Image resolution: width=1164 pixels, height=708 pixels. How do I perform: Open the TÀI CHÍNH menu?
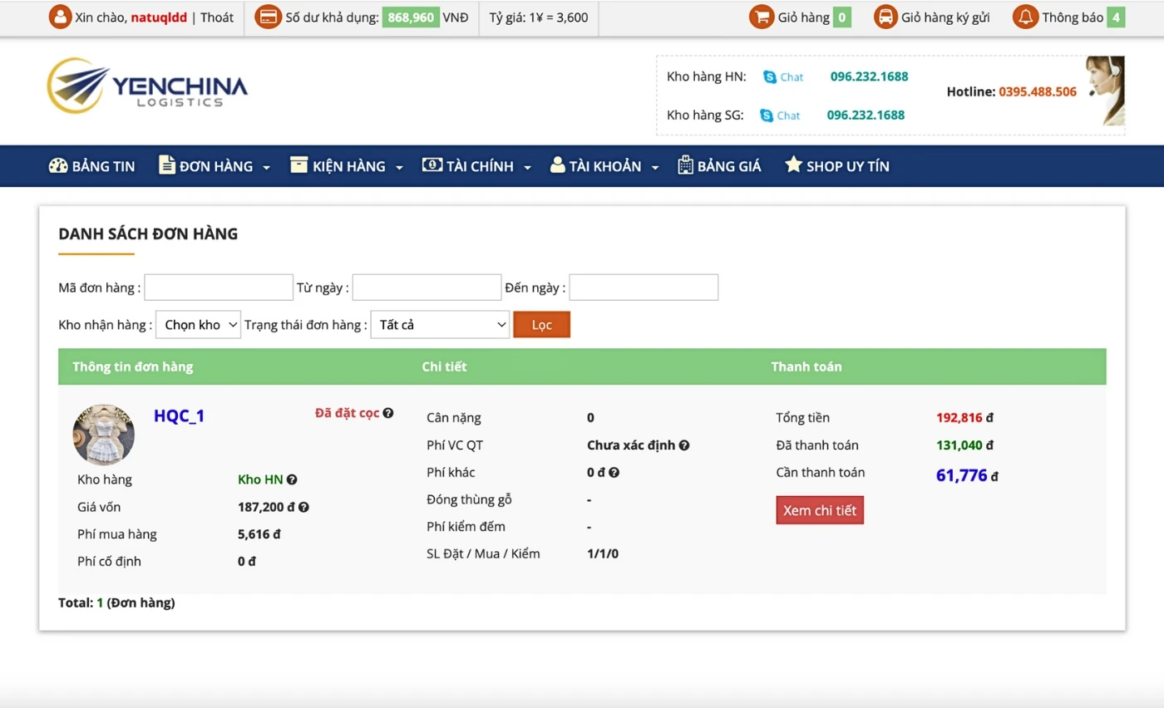click(x=476, y=166)
